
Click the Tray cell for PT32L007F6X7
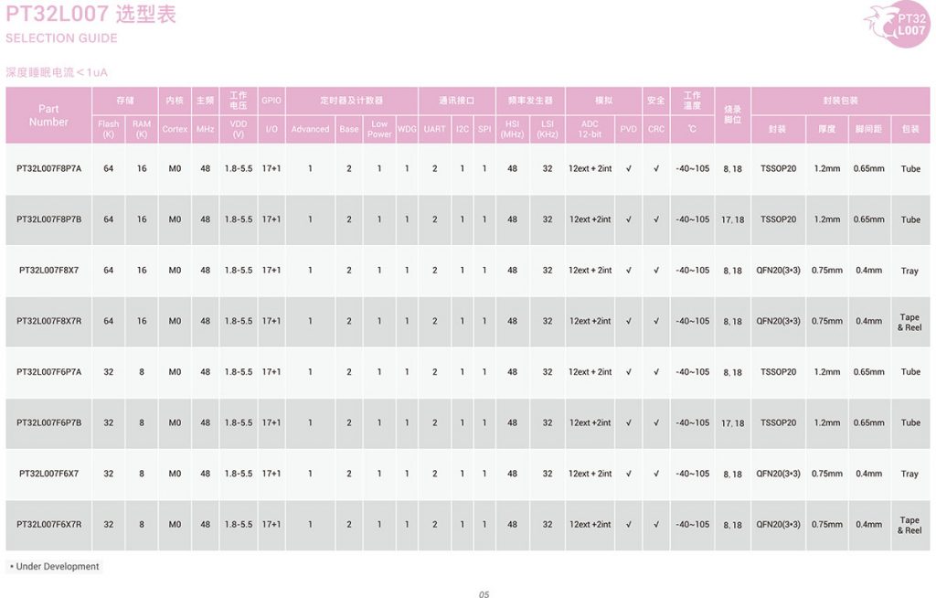click(x=909, y=474)
